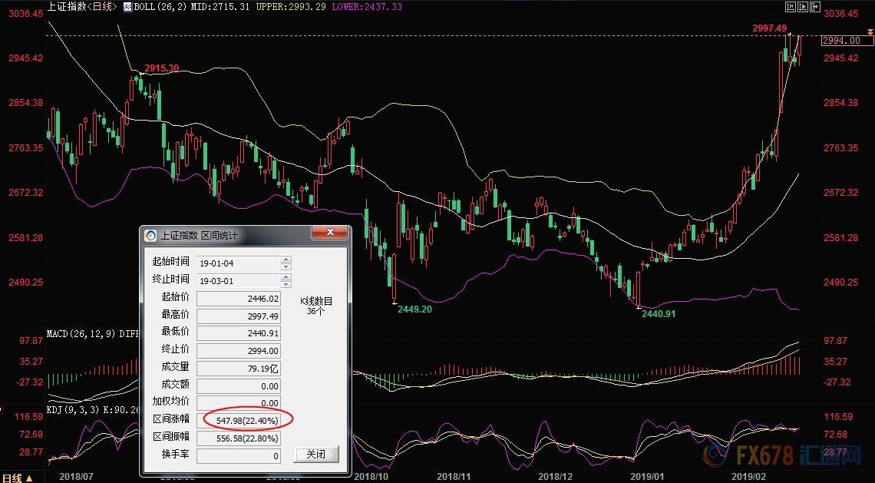The image size is (875, 483).
Task: Click the 区间振幅 value 556.58(22.80%)
Action: [x=239, y=438]
